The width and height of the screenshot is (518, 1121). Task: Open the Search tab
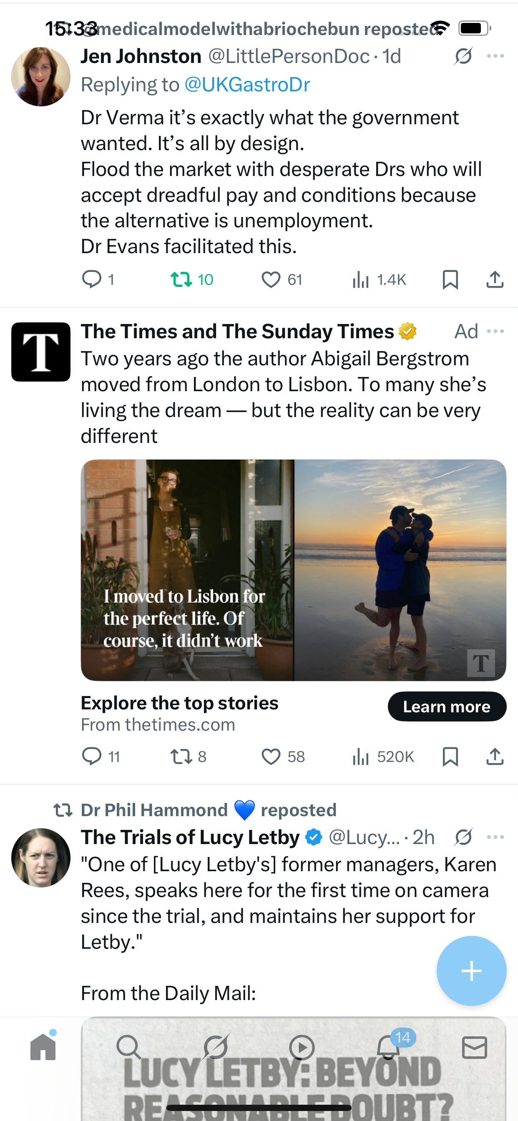click(129, 1048)
